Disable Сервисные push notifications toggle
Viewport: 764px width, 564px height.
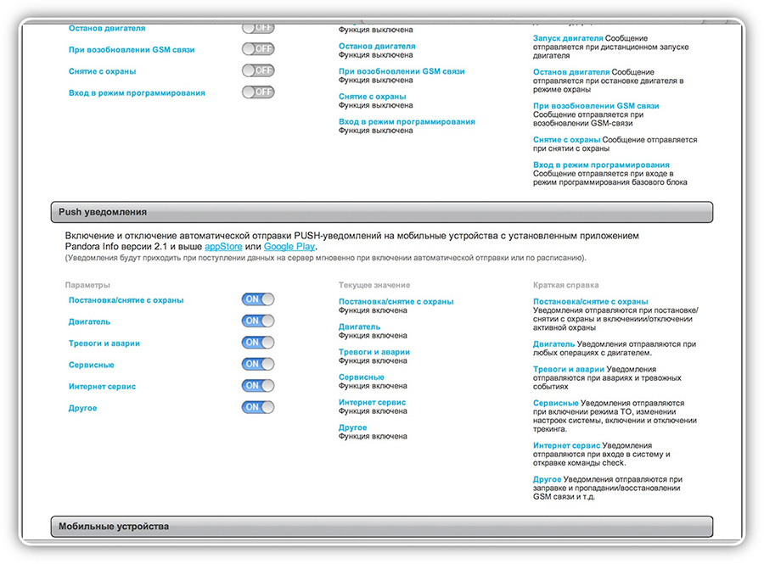(x=258, y=364)
